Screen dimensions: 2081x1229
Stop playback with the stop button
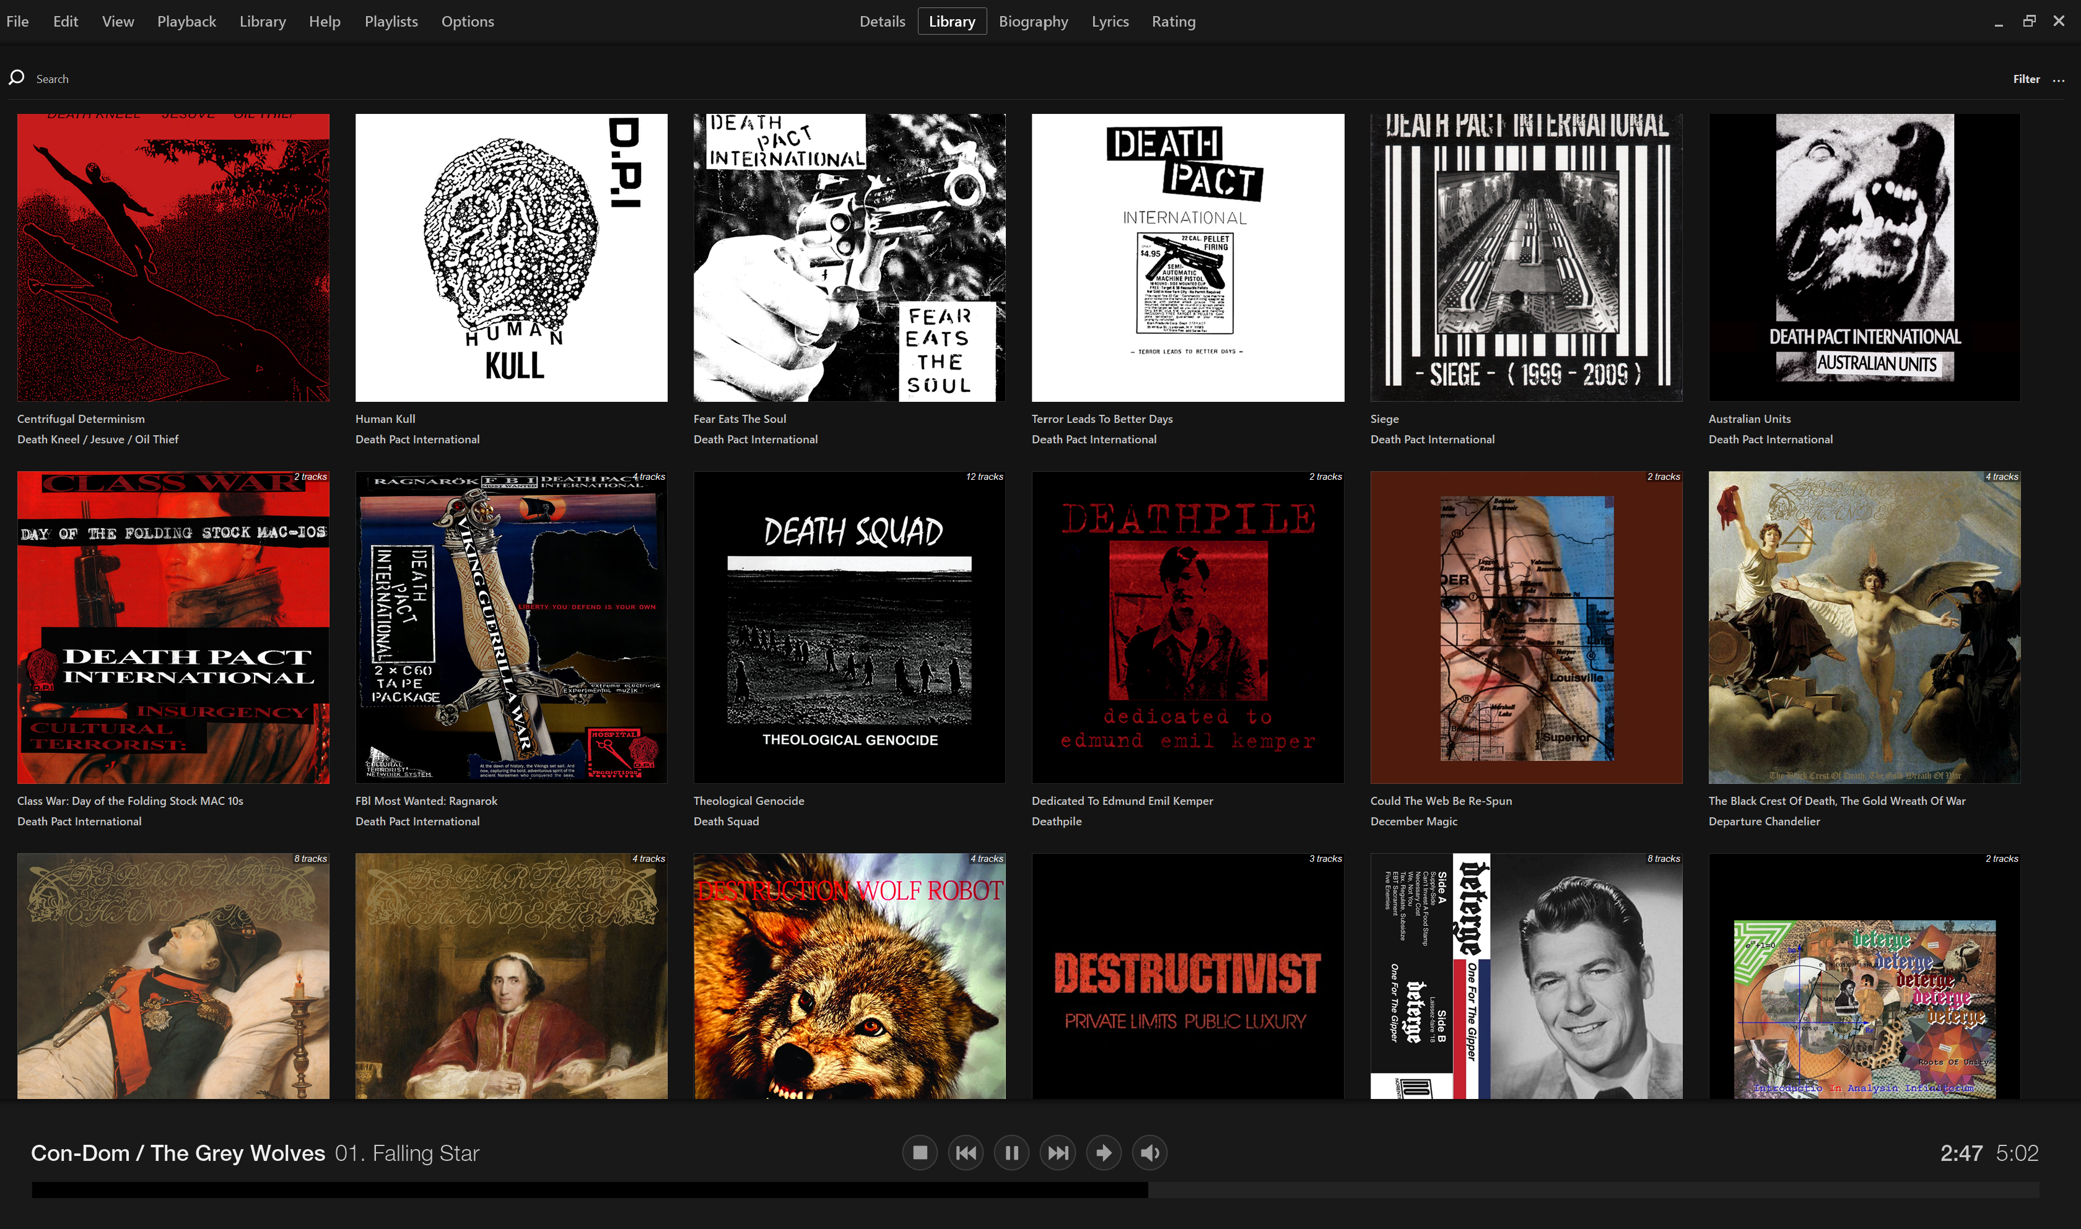(920, 1153)
